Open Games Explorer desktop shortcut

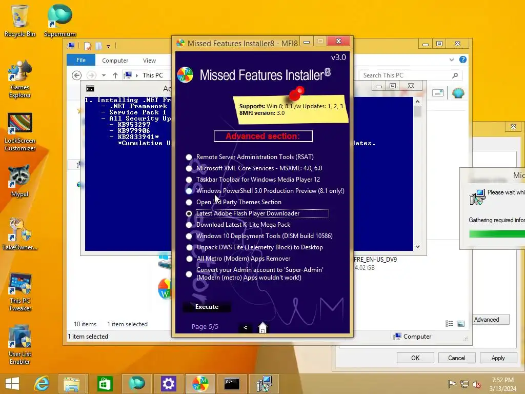tap(20, 79)
